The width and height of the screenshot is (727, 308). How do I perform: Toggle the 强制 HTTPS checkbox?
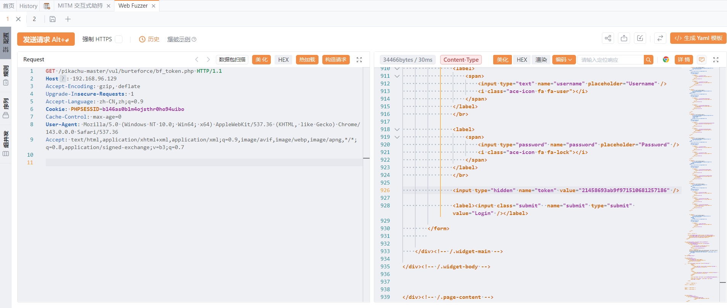click(119, 39)
